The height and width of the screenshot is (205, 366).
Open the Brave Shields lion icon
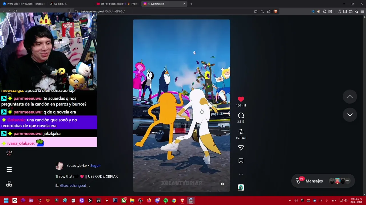pyautogui.click(x=275, y=11)
